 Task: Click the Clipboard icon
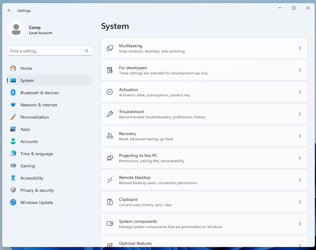110,202
